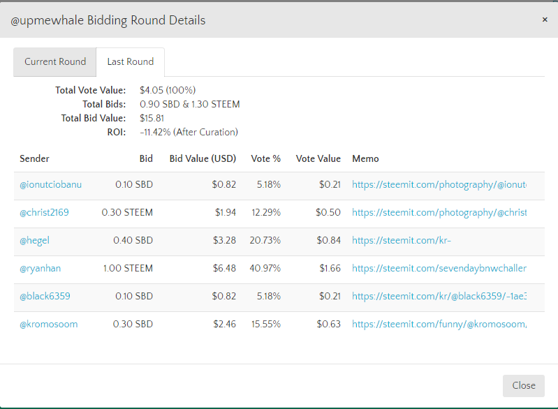This screenshot has width=558, height=409.
Task: Open @ryanhan sender profile link
Action: pyautogui.click(x=41, y=268)
